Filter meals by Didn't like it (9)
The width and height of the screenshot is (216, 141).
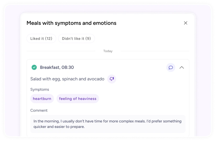[x=77, y=39]
